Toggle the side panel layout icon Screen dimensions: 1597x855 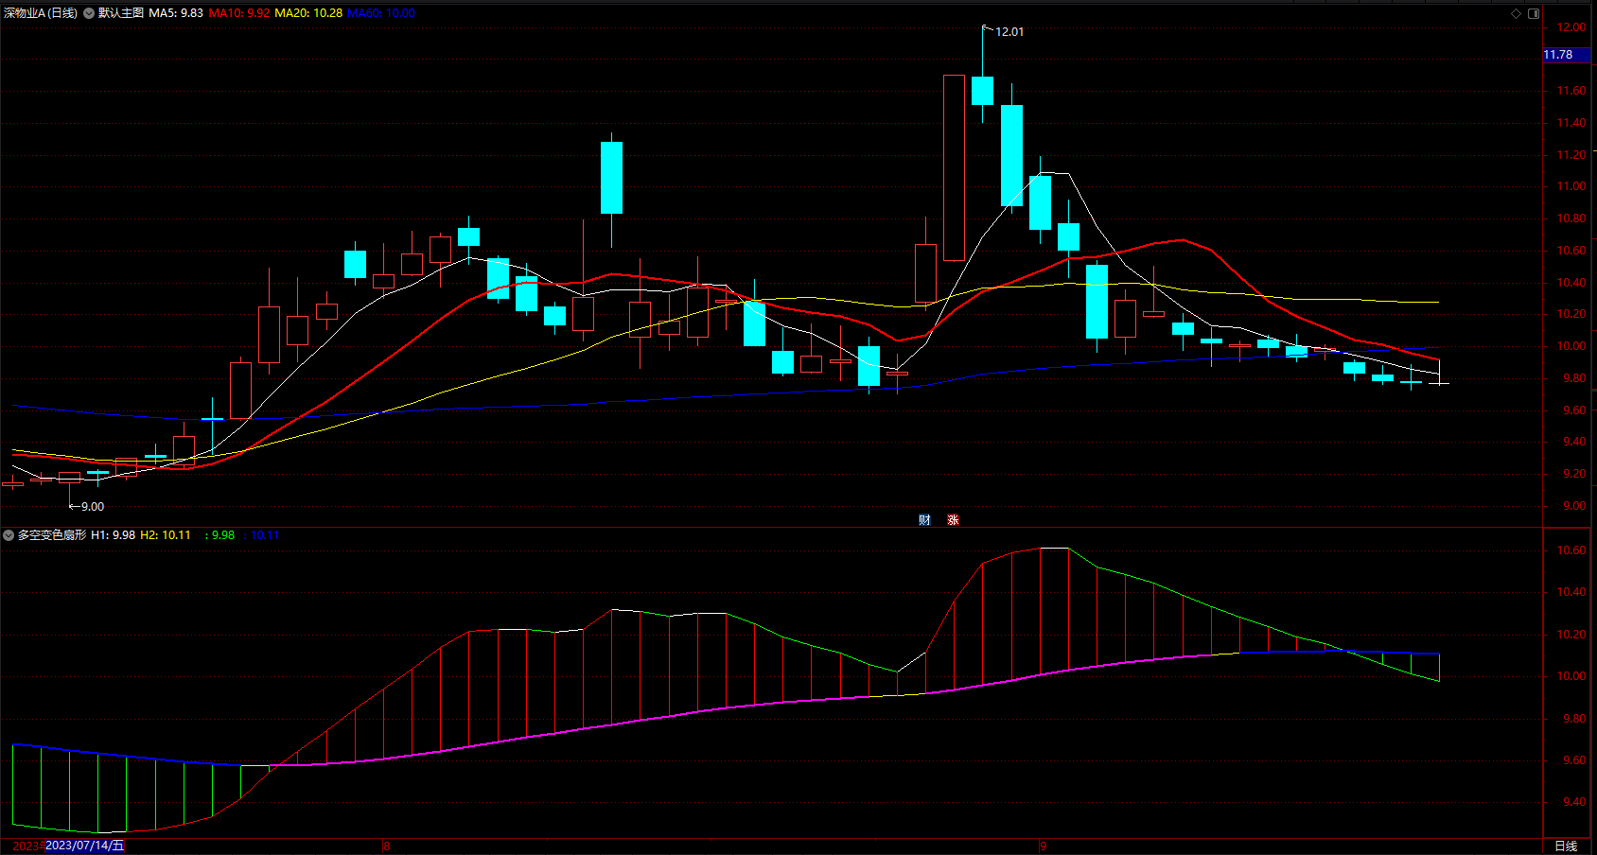(1534, 13)
